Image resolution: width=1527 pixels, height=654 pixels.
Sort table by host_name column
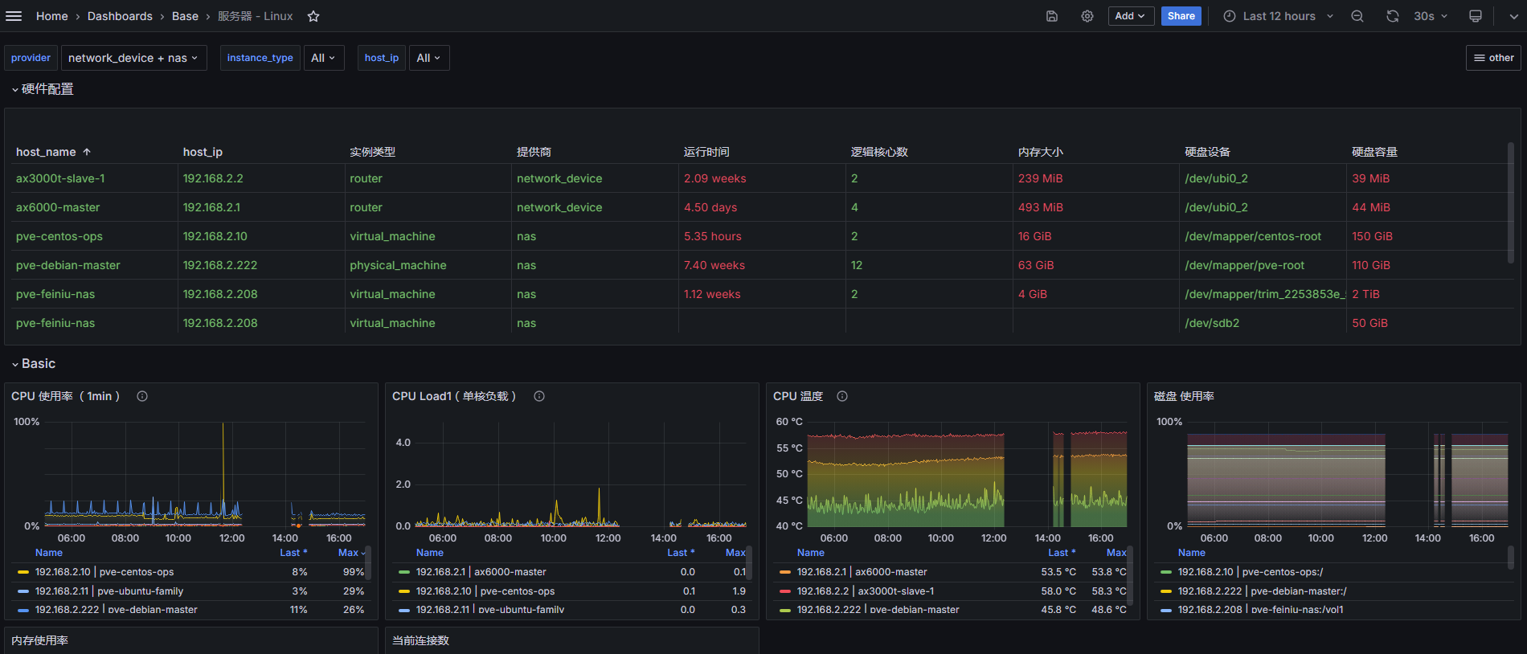pyautogui.click(x=53, y=152)
